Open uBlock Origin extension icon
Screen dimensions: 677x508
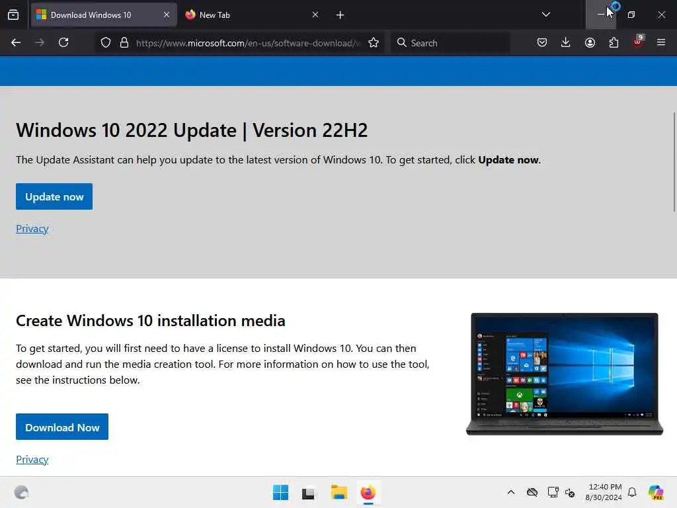coord(638,42)
